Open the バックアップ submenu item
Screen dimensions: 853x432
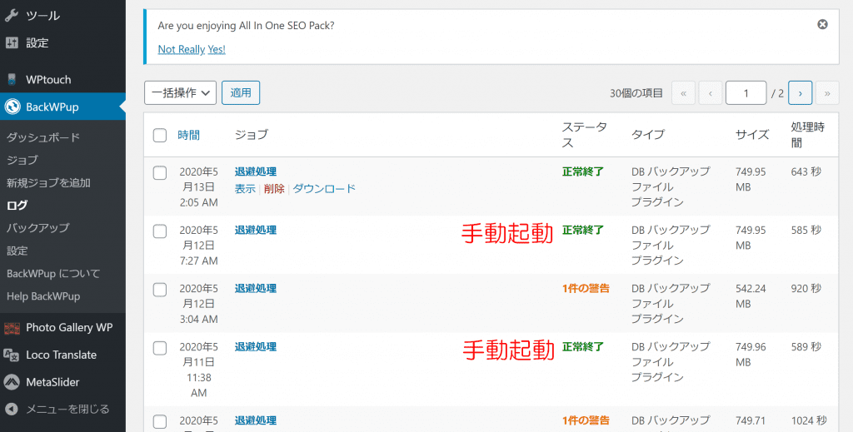point(37,227)
